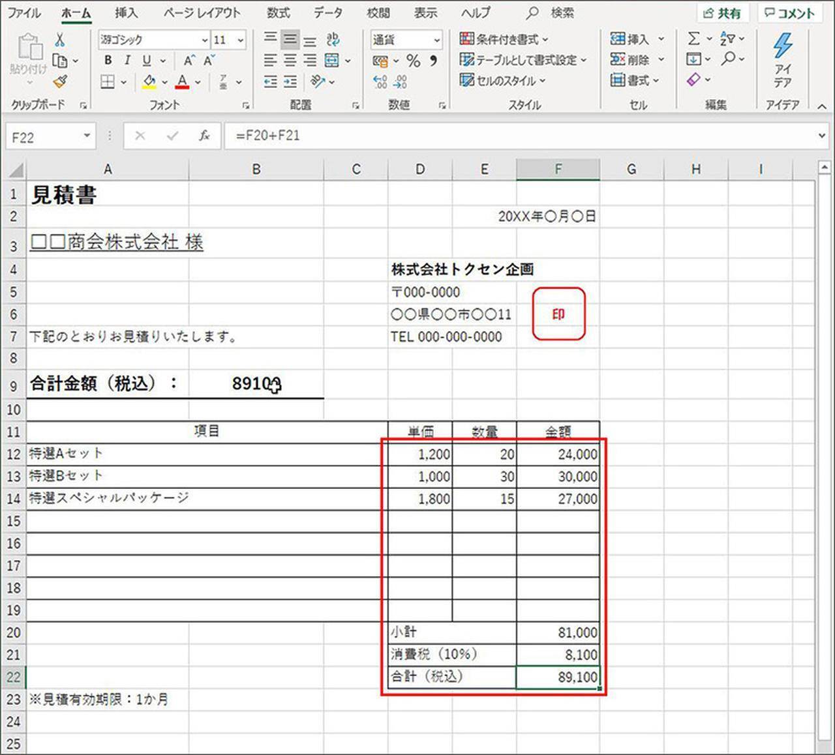The image size is (835, 755).
Task: Toggle Italic formatting
Action: pyautogui.click(x=128, y=61)
